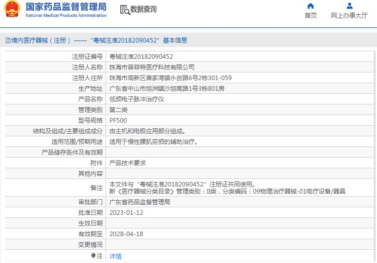Click the 有效期至 row label
Image resolution: width=377 pixels, height=263 pixels.
pos(90,234)
